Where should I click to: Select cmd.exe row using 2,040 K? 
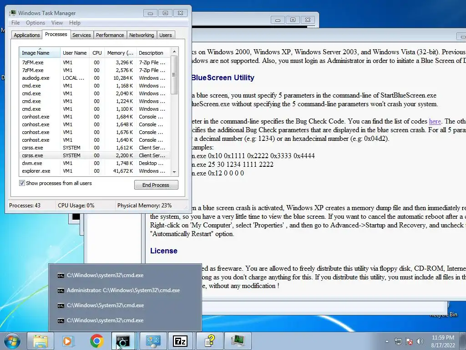click(x=95, y=93)
